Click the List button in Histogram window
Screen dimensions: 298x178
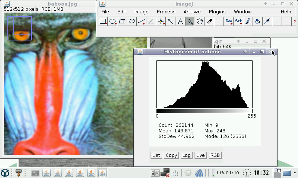(156, 155)
